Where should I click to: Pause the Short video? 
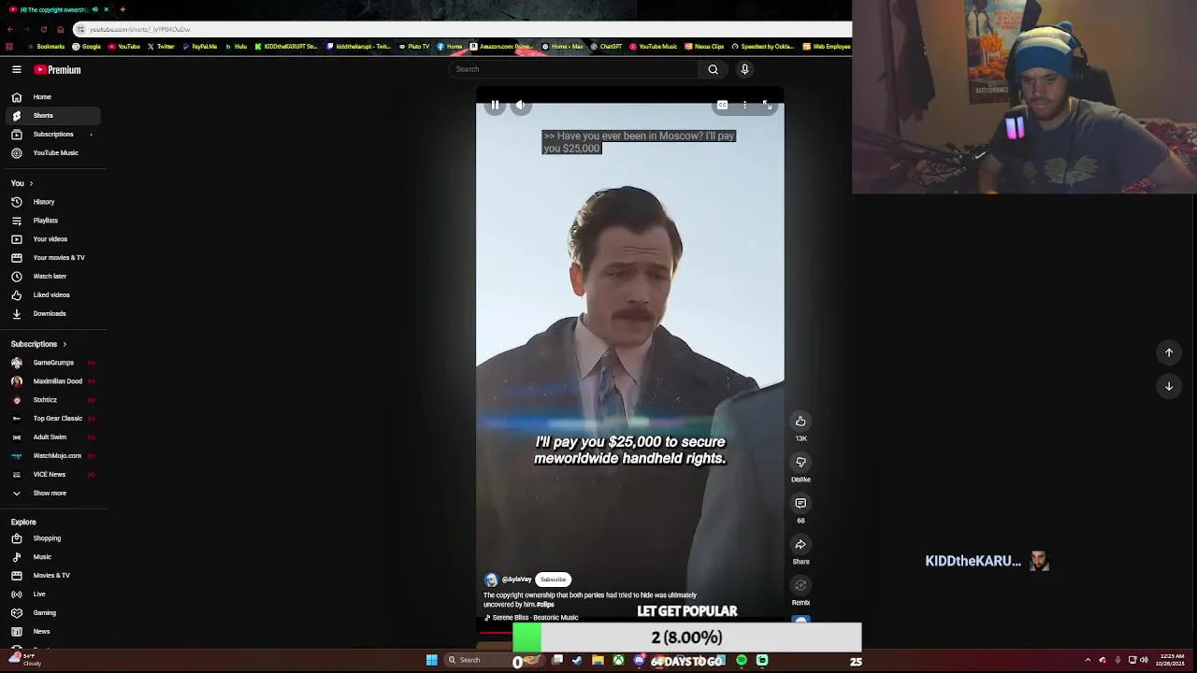coord(495,106)
